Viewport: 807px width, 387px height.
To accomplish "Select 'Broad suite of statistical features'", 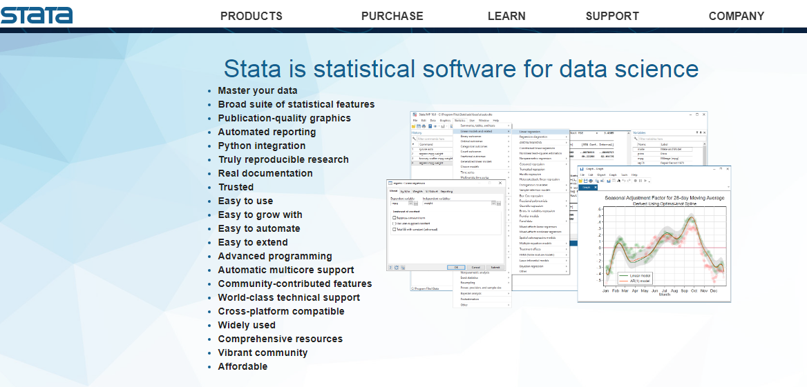I will [296, 104].
